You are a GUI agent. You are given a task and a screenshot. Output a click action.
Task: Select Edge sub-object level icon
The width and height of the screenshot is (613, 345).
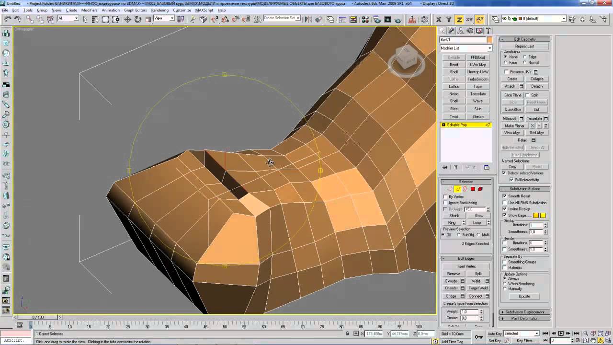pos(457,189)
